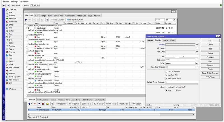
Task: Click the Default Route Distance field
Action: point(181,82)
